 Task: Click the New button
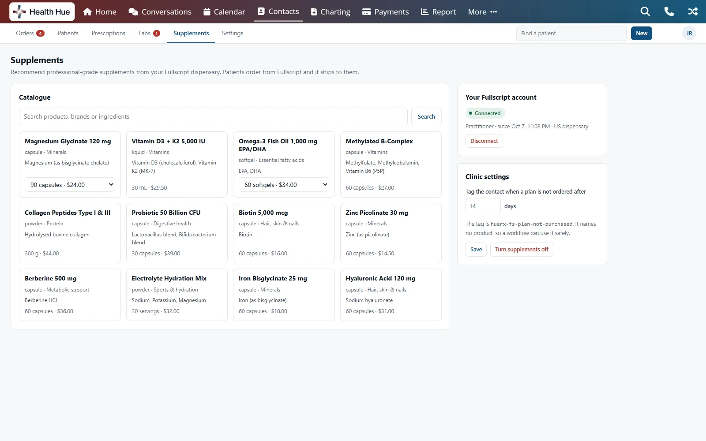point(642,33)
